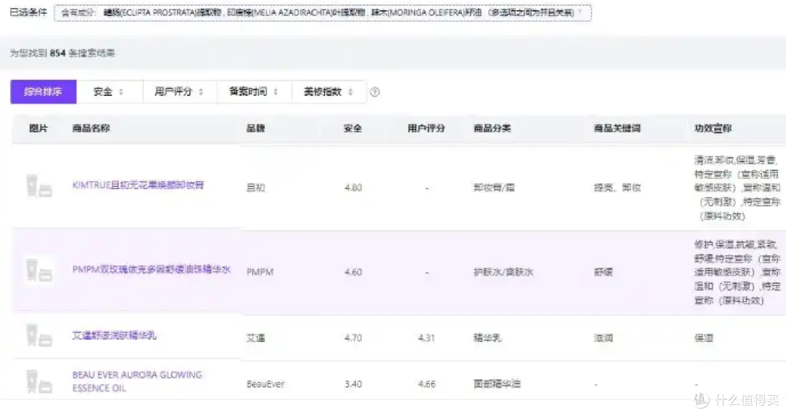Select brand cell 艾遇
Screen dimensions: 786x416
pos(255,337)
